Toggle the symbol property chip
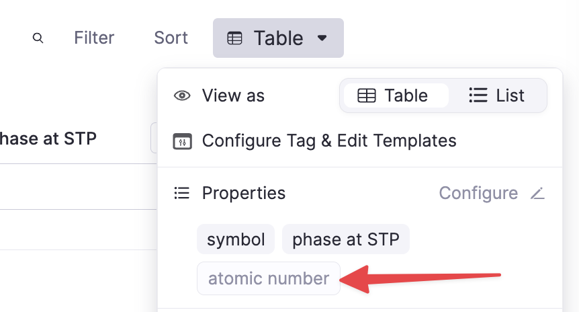The height and width of the screenshot is (312, 579). coord(236,239)
